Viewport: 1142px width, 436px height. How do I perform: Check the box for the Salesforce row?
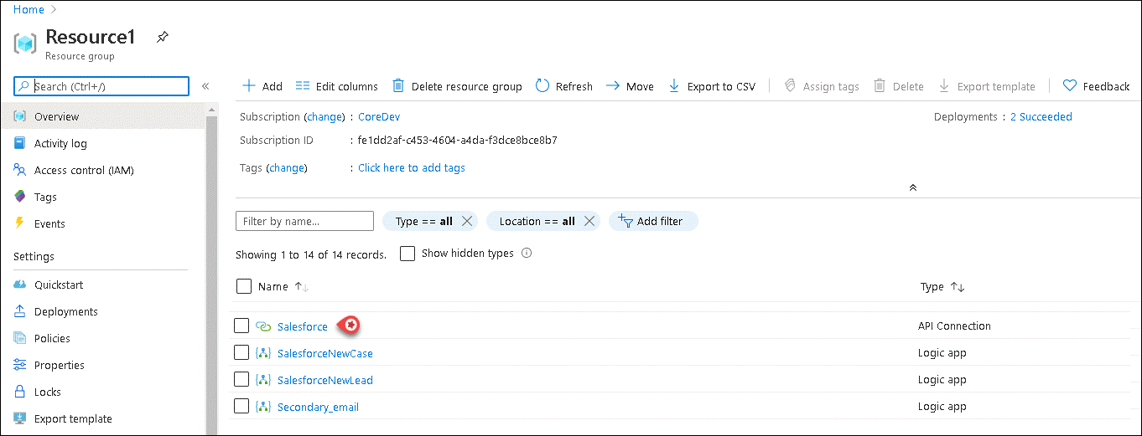pos(241,326)
